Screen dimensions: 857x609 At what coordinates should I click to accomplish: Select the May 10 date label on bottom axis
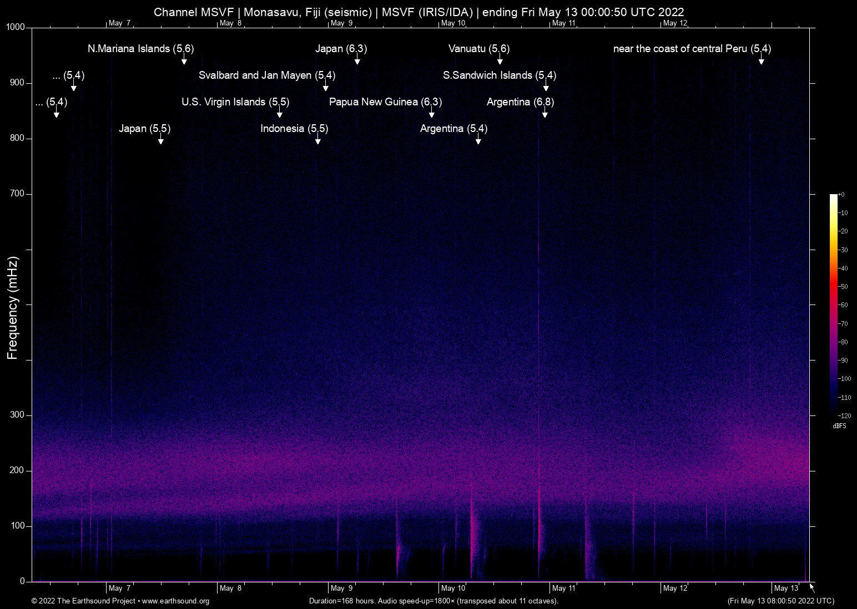pos(453,588)
